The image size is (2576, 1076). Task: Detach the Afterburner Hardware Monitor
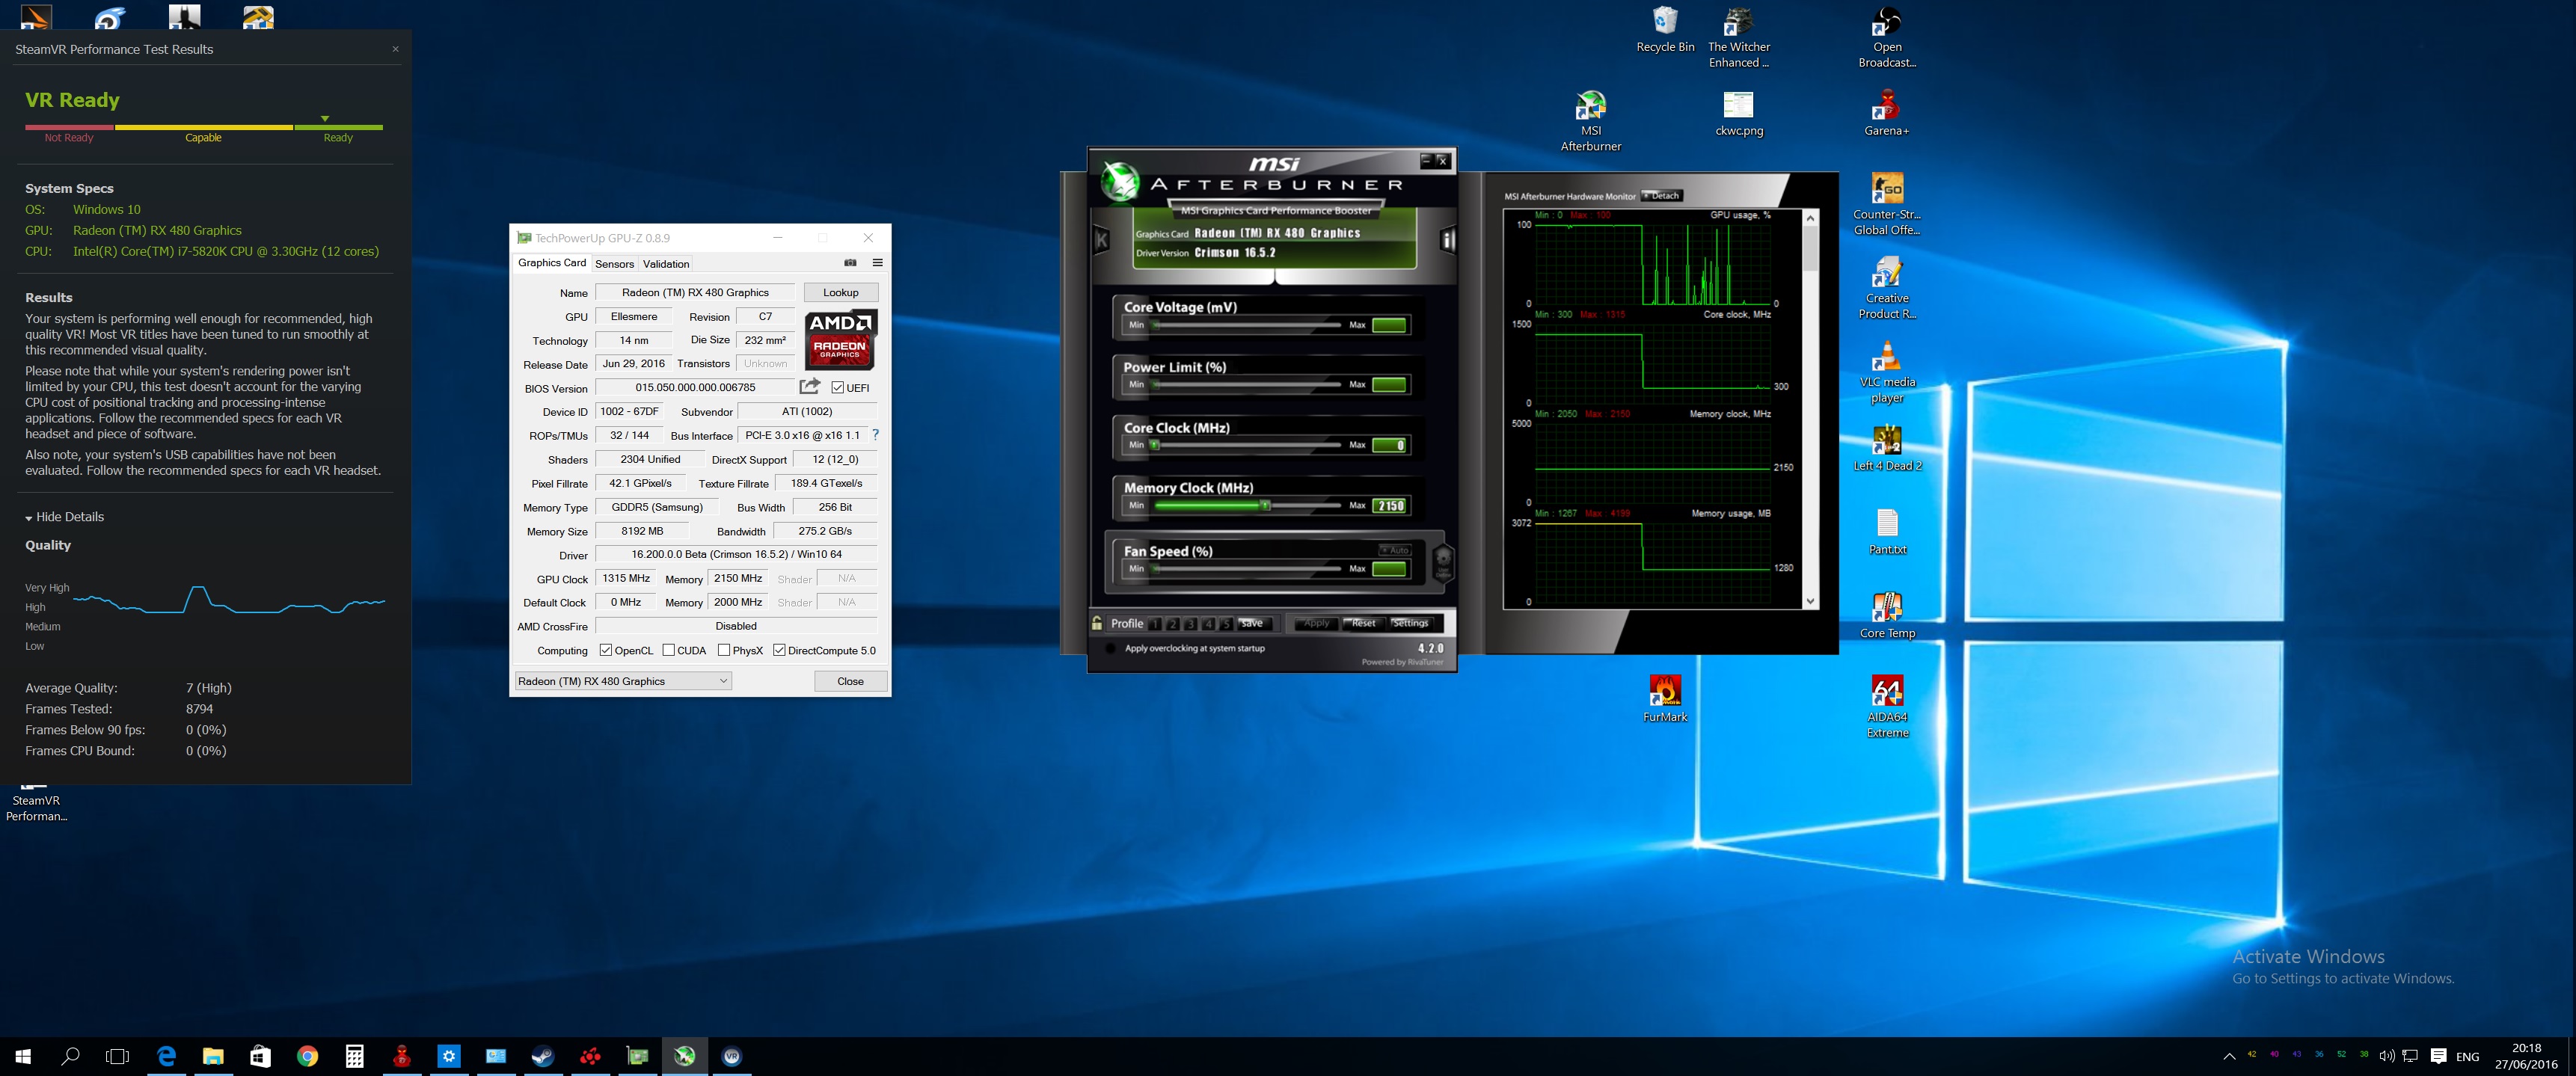[x=1662, y=196]
